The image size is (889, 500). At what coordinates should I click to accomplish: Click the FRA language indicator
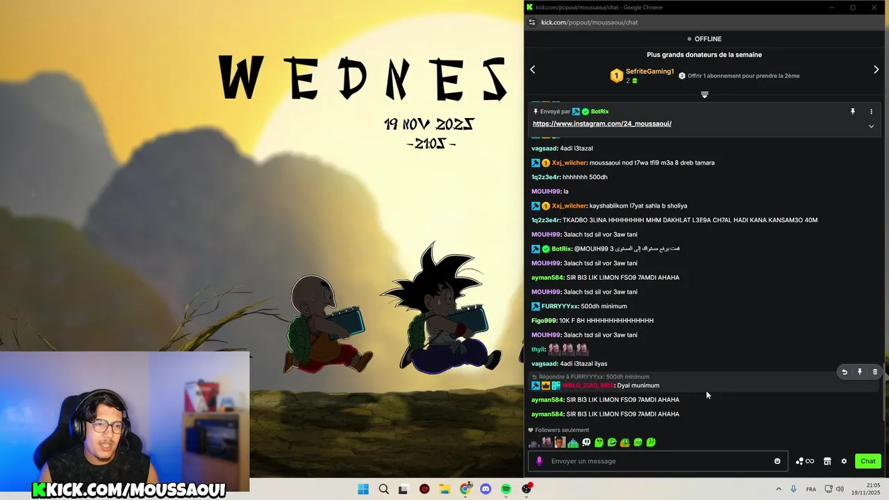pos(811,489)
